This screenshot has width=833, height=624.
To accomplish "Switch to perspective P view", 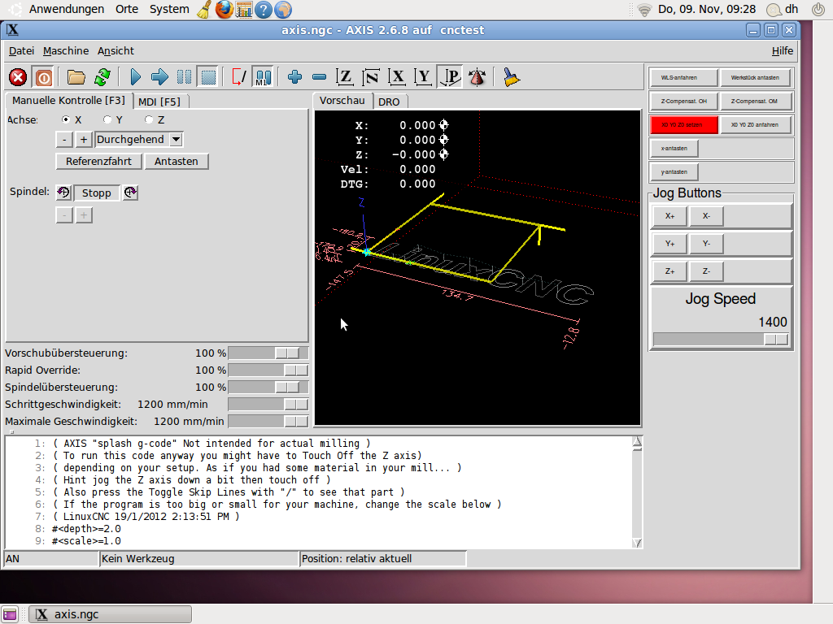I will (x=450, y=77).
